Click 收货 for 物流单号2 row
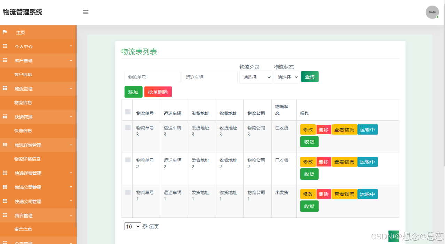Viewport: 445px width, 244px height. click(309, 174)
